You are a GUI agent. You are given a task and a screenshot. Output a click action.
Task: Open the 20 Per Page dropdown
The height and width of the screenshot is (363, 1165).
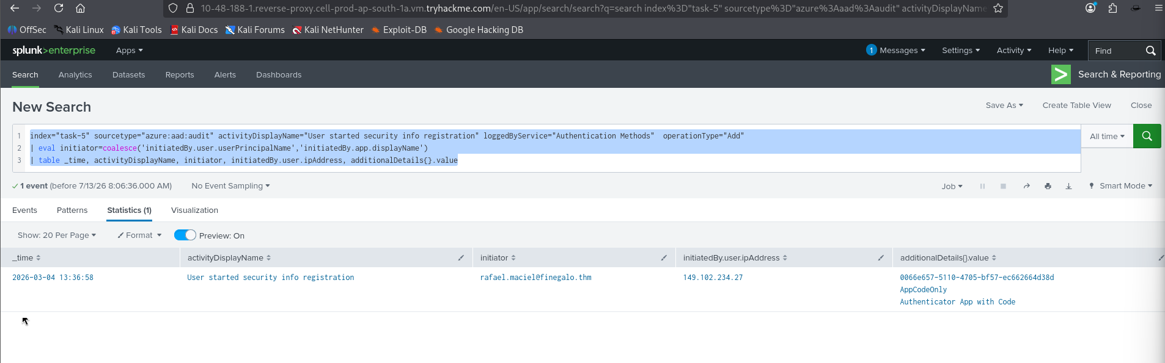click(57, 235)
